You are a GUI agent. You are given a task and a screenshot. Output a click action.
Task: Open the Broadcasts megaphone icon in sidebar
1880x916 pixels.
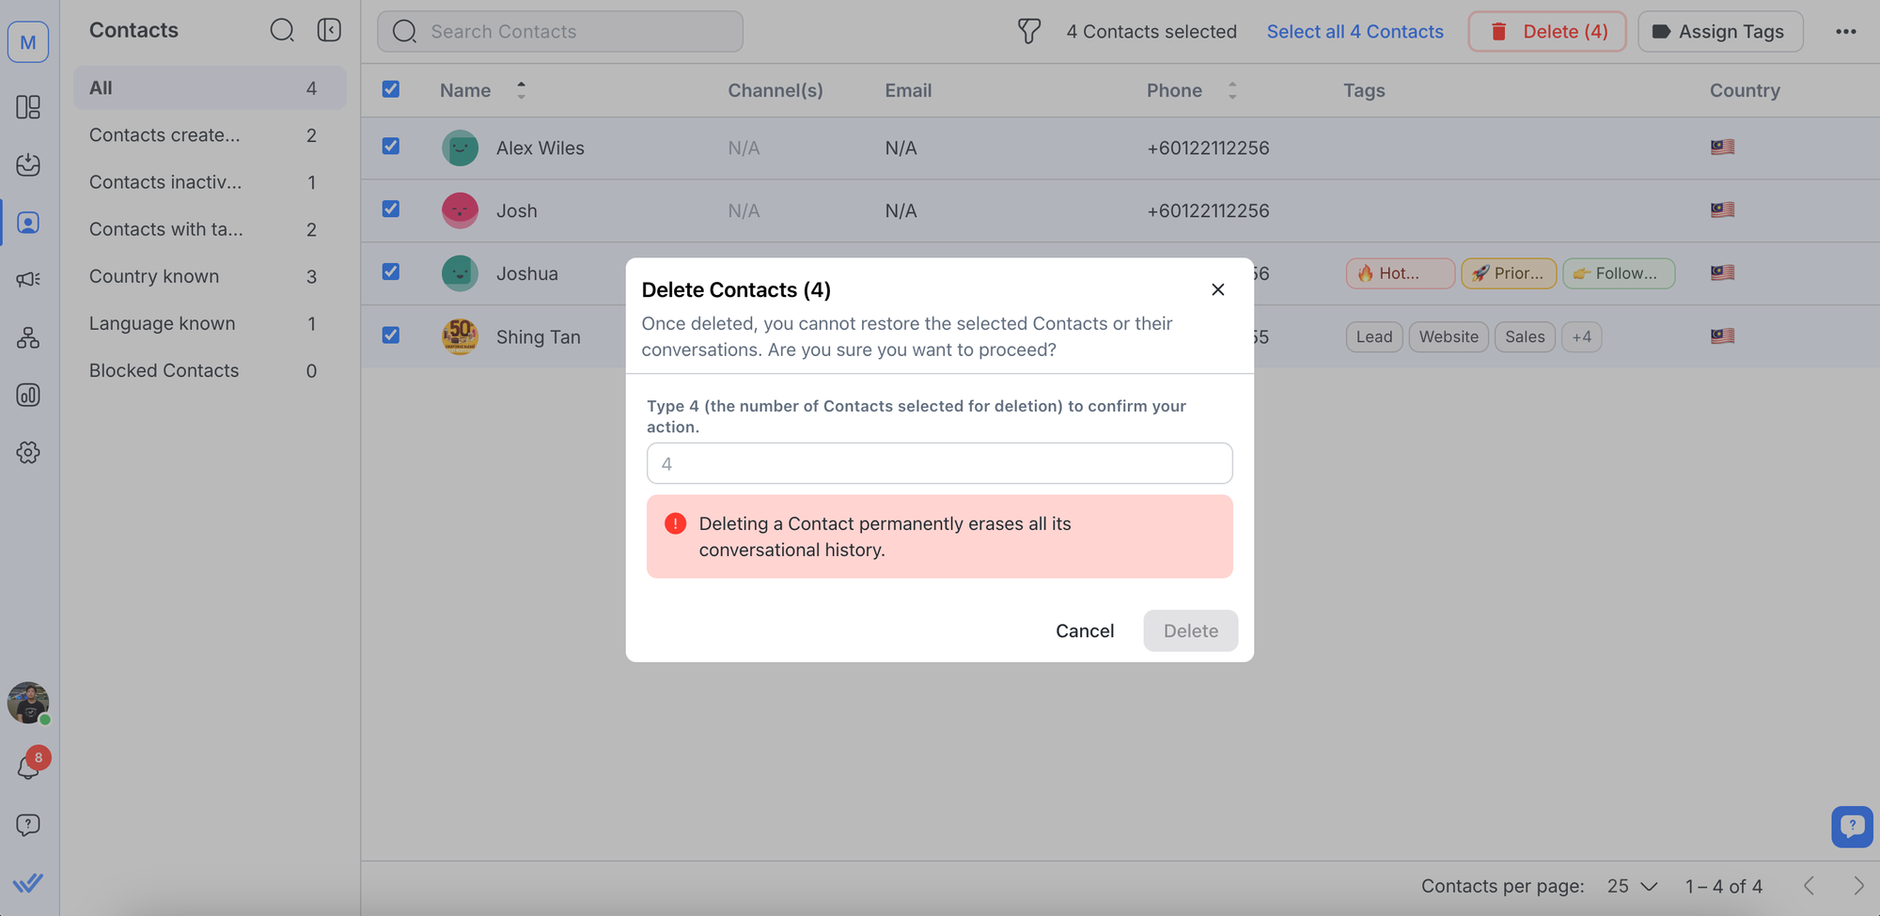(28, 279)
